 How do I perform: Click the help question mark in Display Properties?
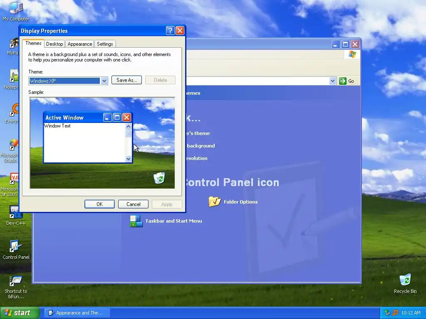pos(170,31)
